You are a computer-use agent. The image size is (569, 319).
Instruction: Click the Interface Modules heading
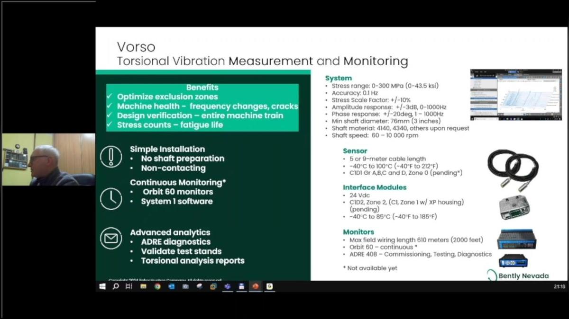[x=375, y=187]
